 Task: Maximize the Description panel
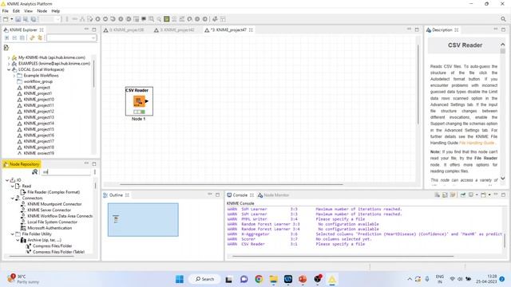[503, 29]
